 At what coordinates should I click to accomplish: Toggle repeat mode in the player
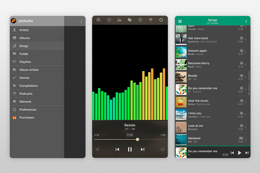point(162,149)
